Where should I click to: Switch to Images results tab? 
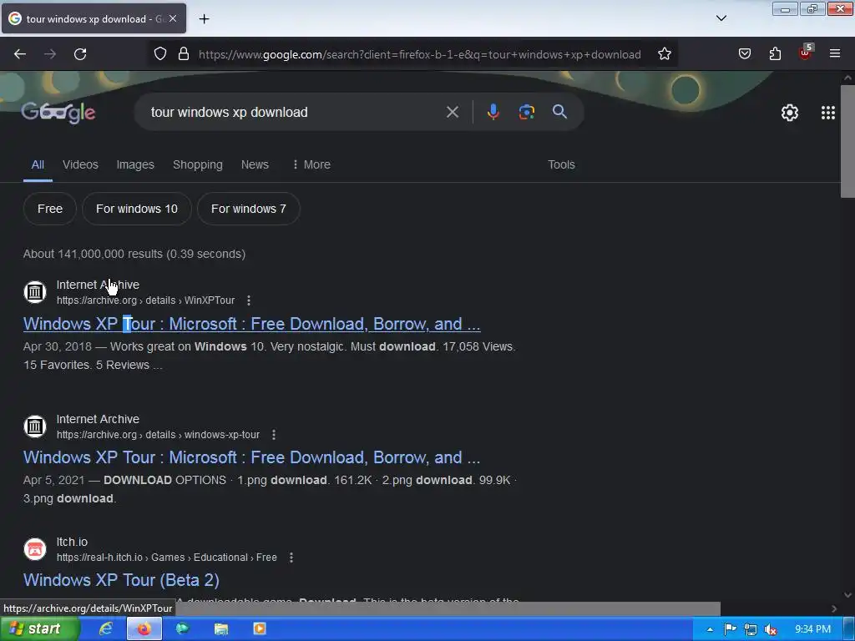(x=135, y=164)
